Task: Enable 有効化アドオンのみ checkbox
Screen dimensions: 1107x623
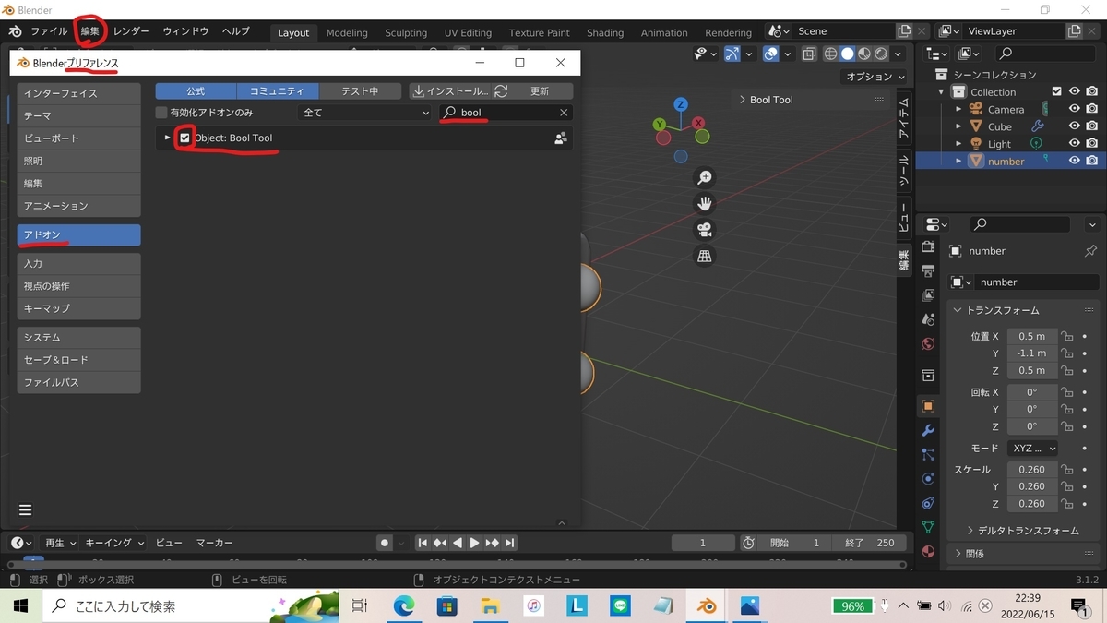Action: (161, 113)
